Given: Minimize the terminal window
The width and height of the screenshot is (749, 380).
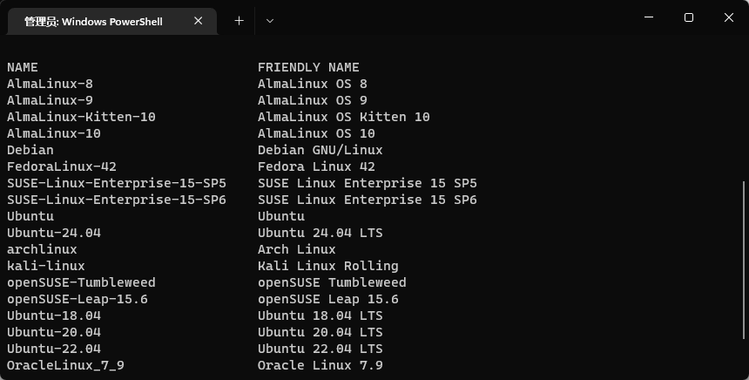Looking at the screenshot, I should (649, 17).
